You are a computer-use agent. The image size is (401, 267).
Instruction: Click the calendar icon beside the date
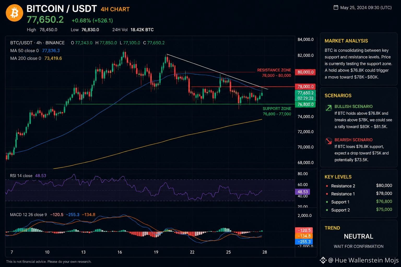pyautogui.click(x=336, y=8)
